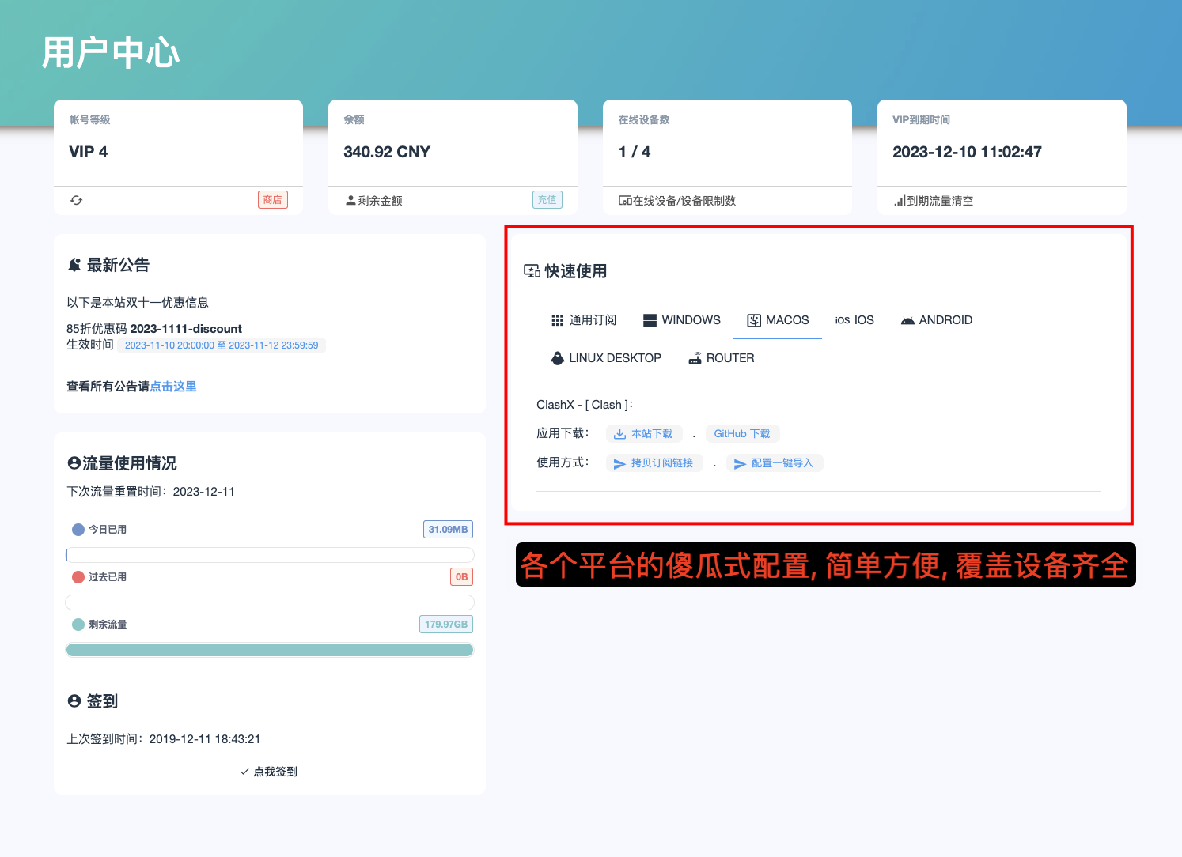1182x857 pixels.
Task: Select the LINUX DESKTOP tab
Action: coord(606,358)
